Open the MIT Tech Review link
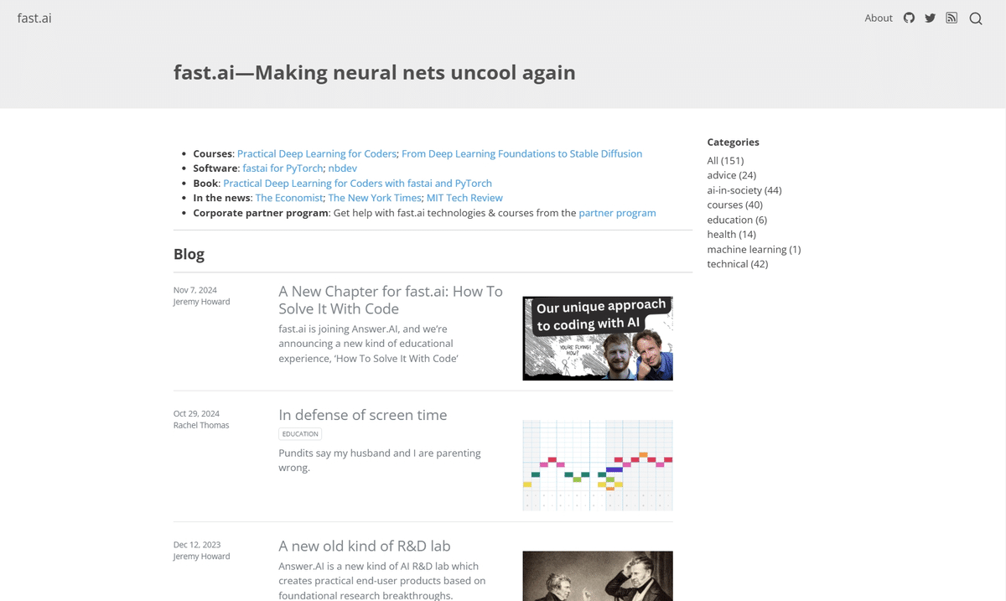Image resolution: width=1006 pixels, height=601 pixels. [464, 198]
